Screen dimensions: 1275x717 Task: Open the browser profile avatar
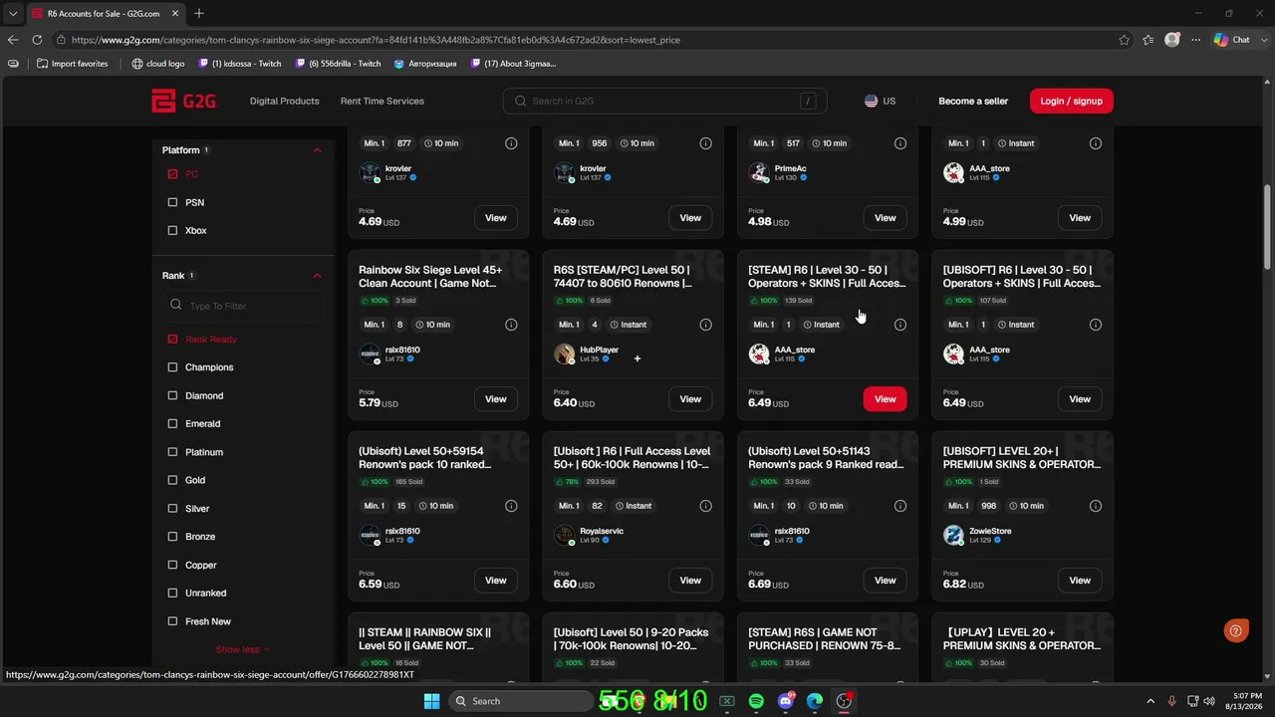[x=1172, y=40]
